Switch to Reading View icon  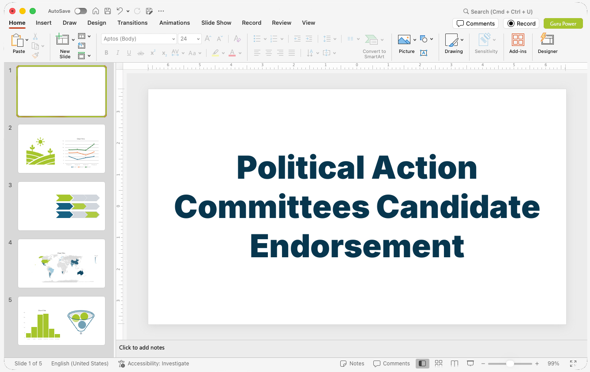[x=455, y=364]
